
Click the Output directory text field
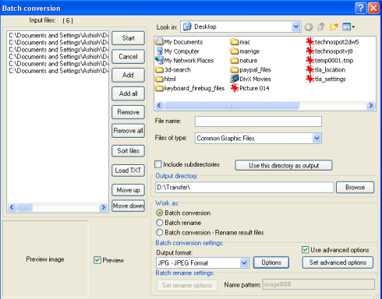pos(245,188)
